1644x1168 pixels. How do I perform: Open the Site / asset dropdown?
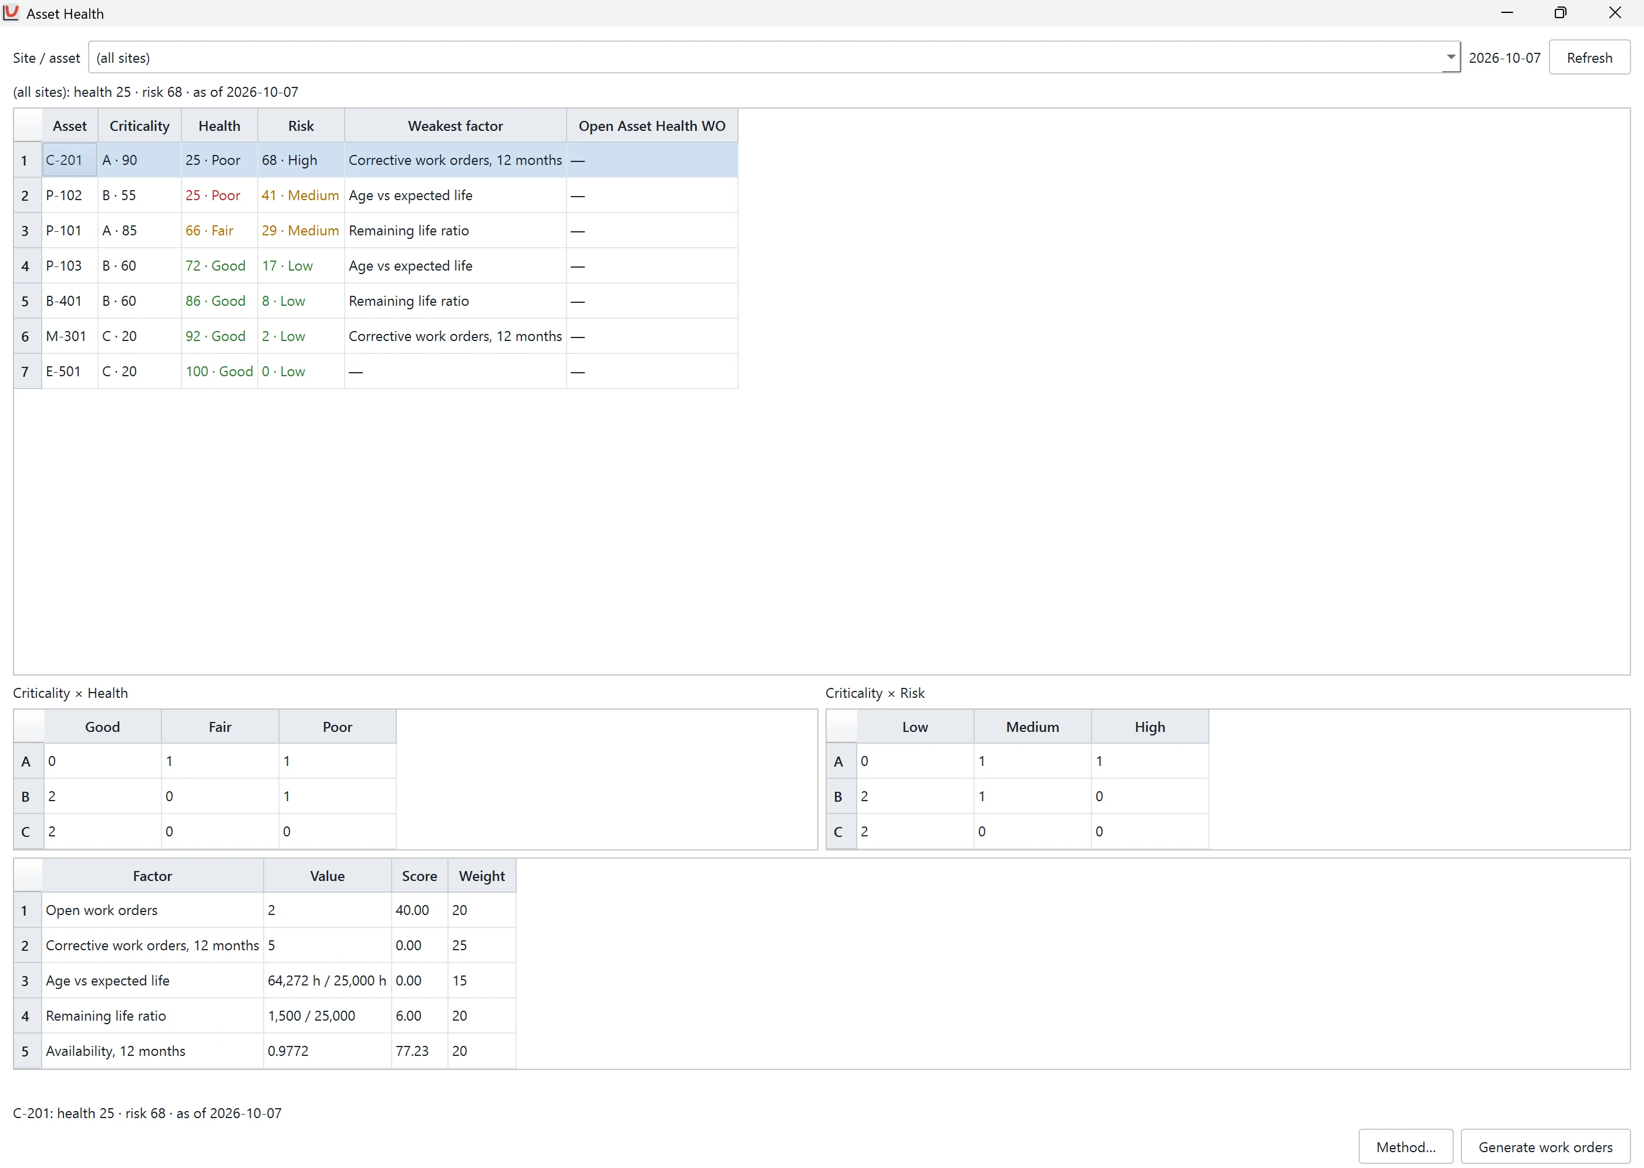tap(1450, 58)
